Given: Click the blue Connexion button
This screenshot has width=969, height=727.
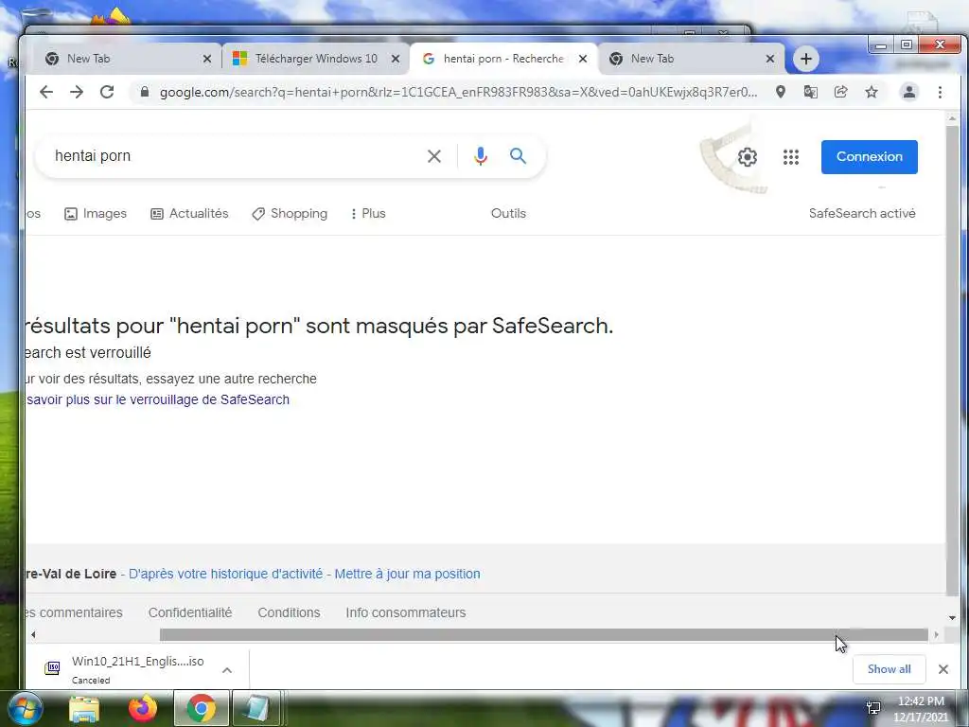Looking at the screenshot, I should (869, 157).
